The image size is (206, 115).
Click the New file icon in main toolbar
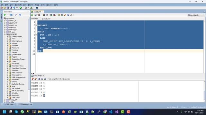[x=2, y=8]
